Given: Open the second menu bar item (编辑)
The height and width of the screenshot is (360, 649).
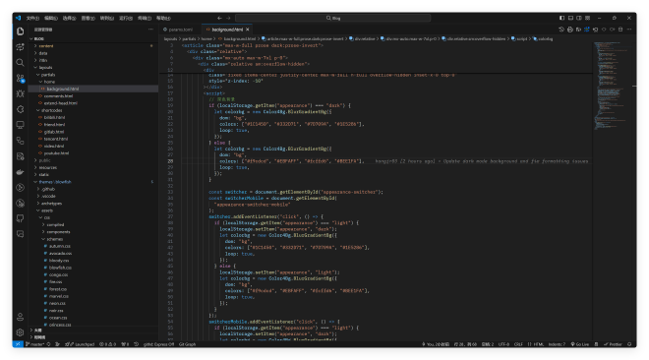Looking at the screenshot, I should (51, 19).
